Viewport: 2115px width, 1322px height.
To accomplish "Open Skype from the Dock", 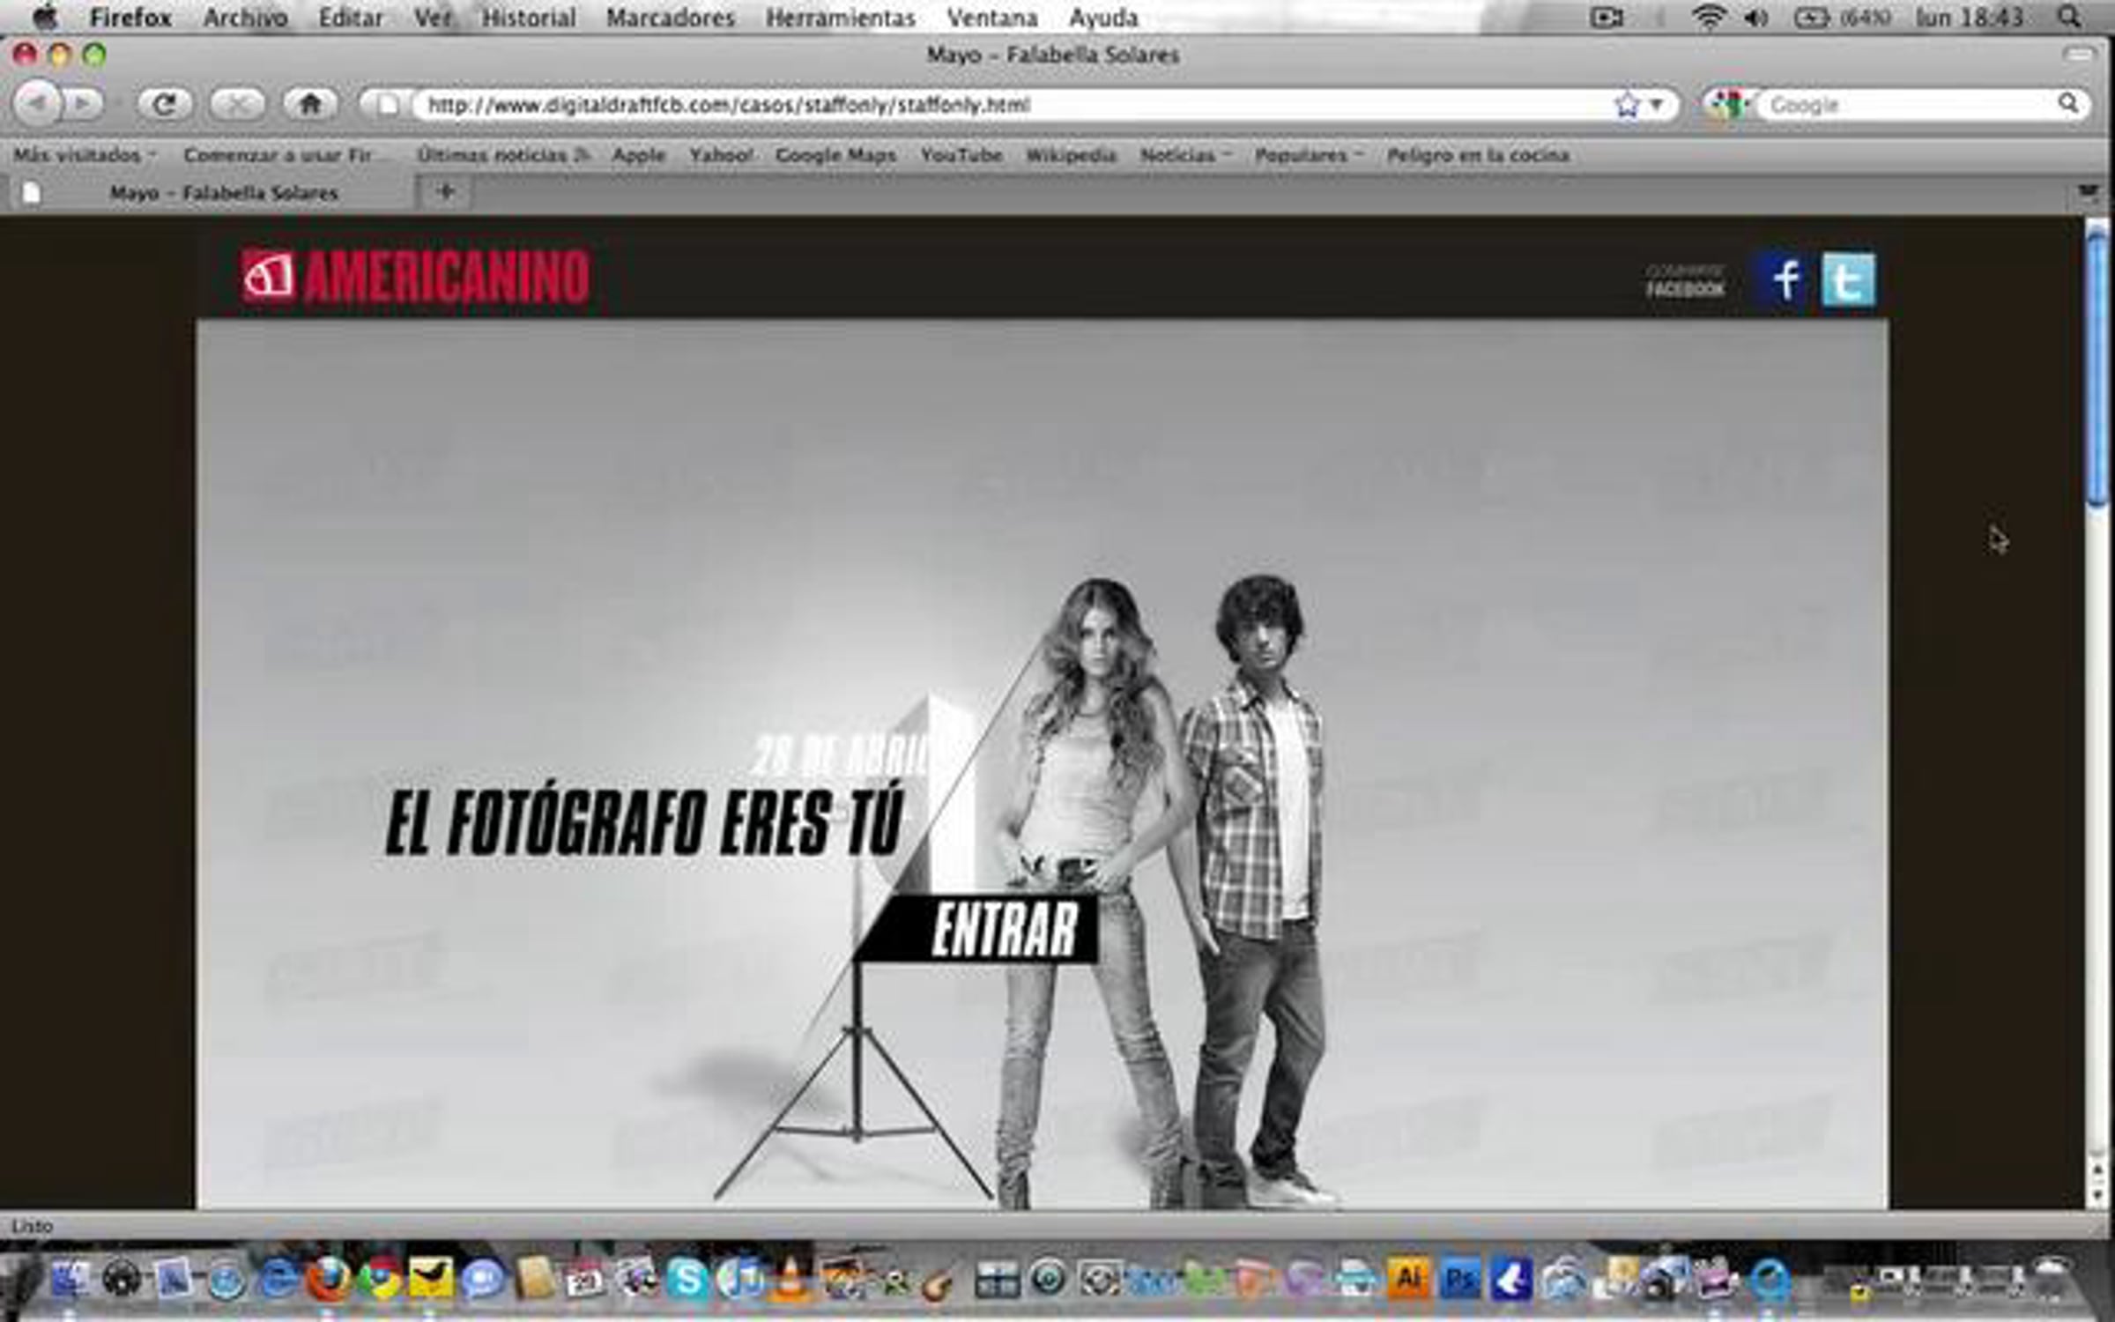I will tap(686, 1279).
